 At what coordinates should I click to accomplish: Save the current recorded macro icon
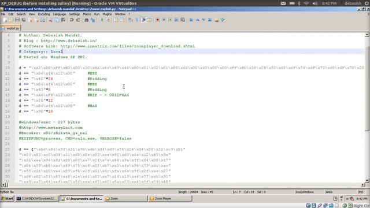pos(183,20)
